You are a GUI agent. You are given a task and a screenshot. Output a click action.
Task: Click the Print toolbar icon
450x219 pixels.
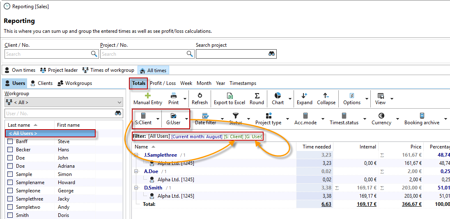click(x=173, y=96)
